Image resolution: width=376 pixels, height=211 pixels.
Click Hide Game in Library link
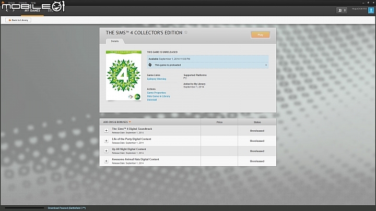[159, 96]
